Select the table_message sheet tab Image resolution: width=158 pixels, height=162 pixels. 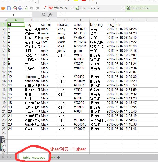34,158
